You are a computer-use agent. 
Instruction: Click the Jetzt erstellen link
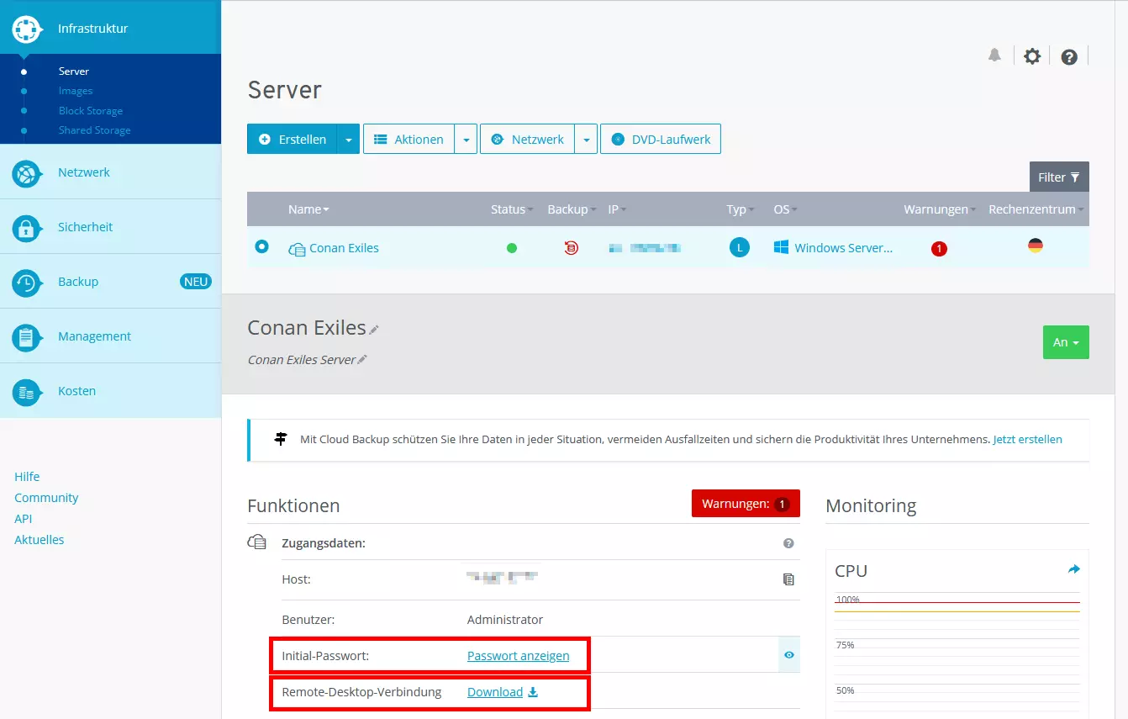point(1027,439)
